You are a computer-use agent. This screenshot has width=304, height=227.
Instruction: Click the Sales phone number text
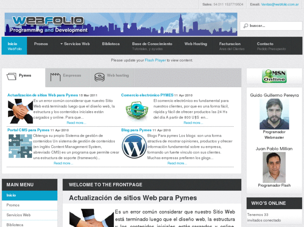tap(228, 4)
